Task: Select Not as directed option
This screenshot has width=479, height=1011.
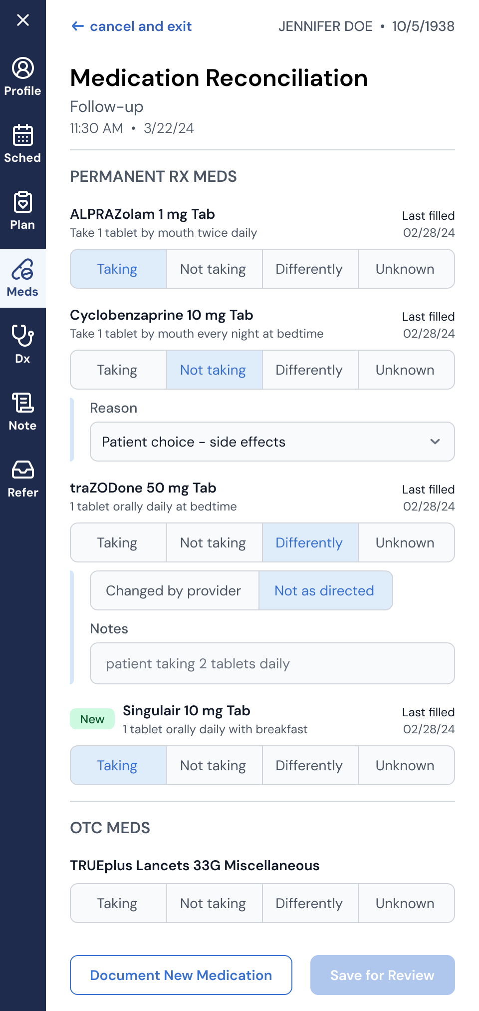Action: (325, 590)
